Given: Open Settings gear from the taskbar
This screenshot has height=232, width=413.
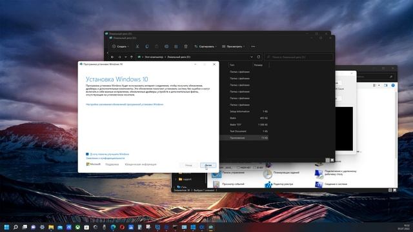Looking at the screenshot, I should (42, 227).
